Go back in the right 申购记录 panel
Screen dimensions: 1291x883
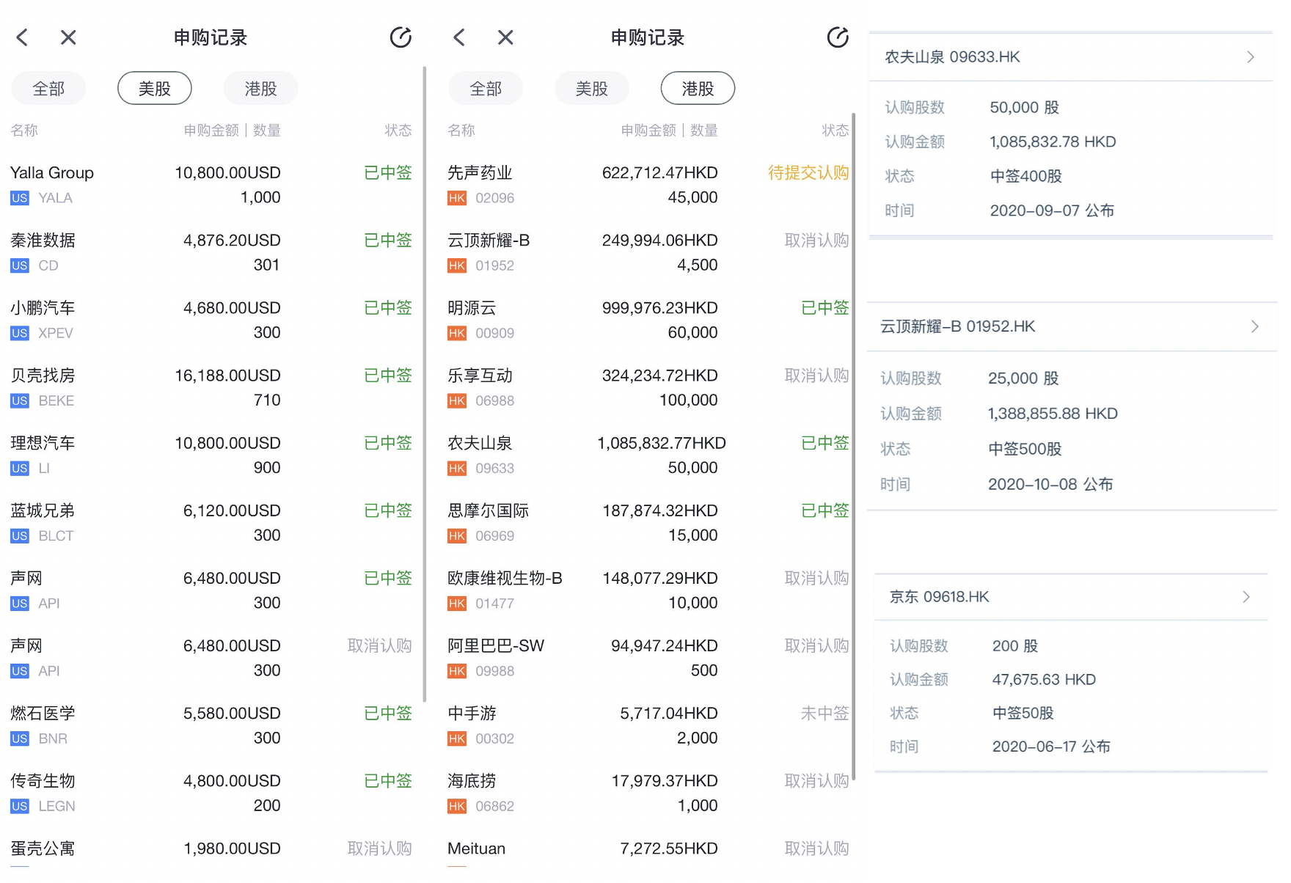click(x=459, y=37)
